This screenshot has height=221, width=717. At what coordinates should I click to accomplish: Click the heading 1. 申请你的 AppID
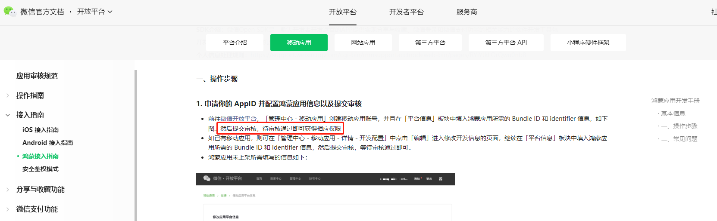(279, 104)
